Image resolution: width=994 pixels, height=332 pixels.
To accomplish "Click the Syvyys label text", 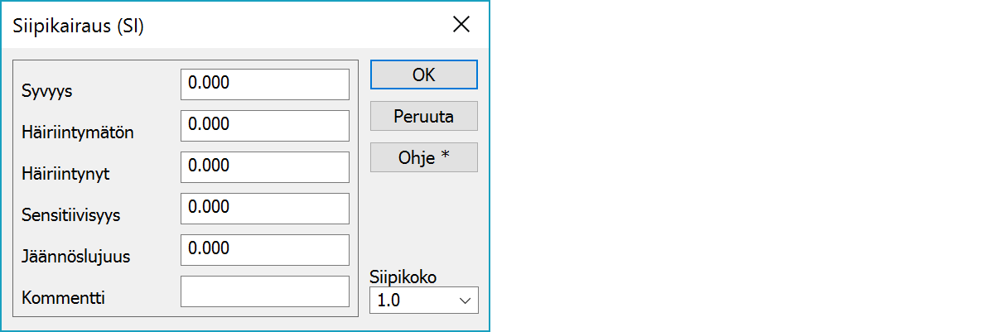I will (x=47, y=91).
